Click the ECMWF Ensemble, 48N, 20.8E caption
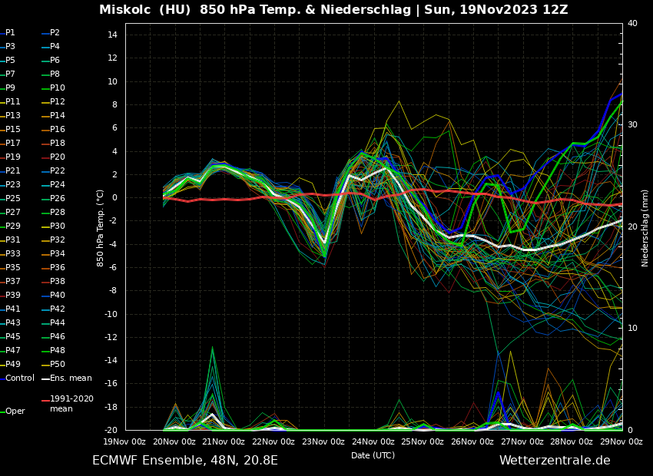The width and height of the screenshot is (653, 476). tap(185, 461)
